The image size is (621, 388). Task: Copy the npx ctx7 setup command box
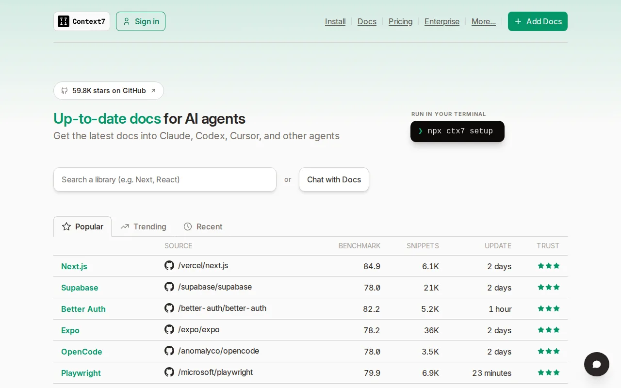click(x=458, y=131)
